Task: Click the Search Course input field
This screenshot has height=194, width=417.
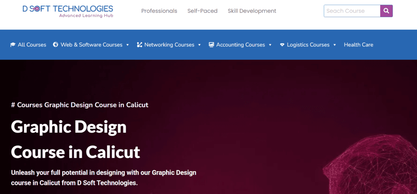Action: pyautogui.click(x=352, y=11)
